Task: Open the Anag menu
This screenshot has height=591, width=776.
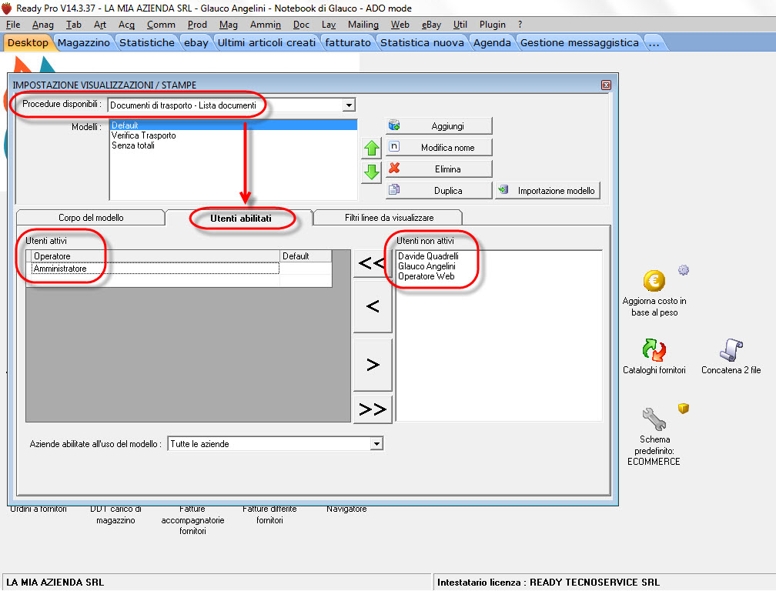Action: [x=43, y=24]
